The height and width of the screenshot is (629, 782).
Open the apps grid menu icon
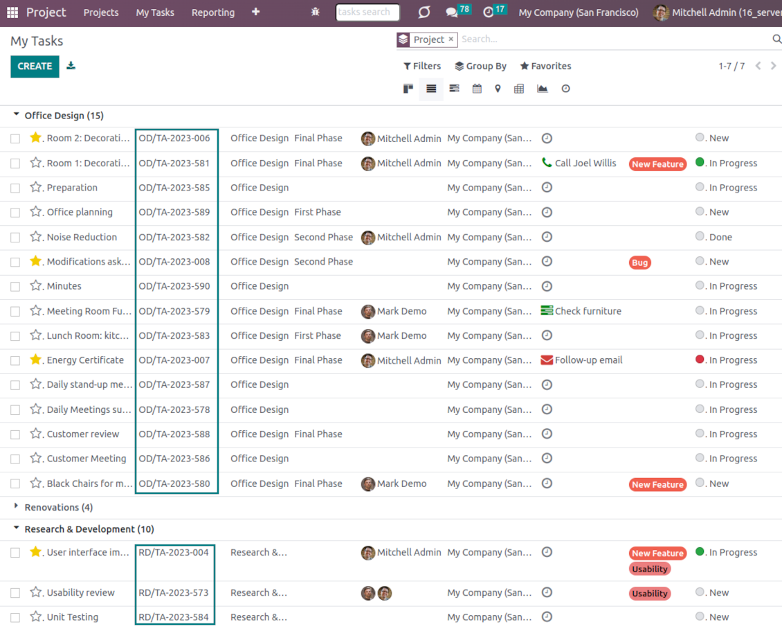(12, 12)
